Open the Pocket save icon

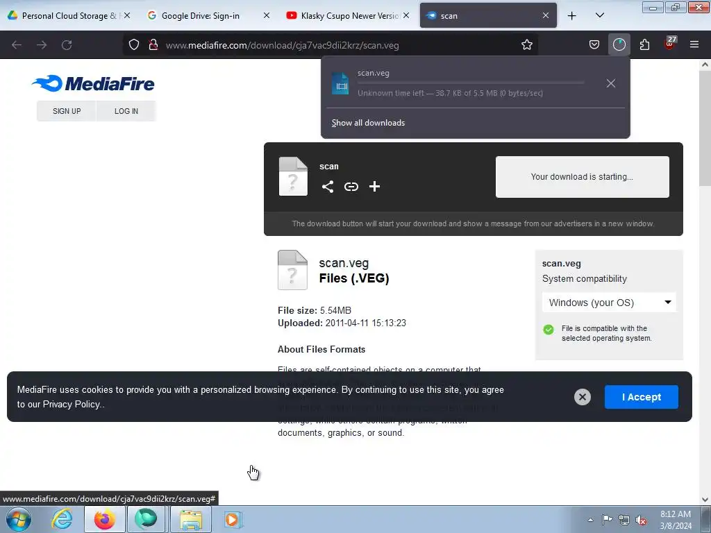click(594, 45)
